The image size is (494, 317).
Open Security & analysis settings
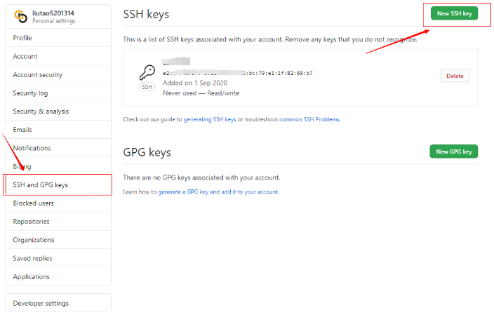click(x=41, y=112)
